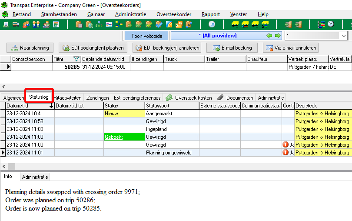Sort by the Datum/tijd column arrow

(51, 106)
